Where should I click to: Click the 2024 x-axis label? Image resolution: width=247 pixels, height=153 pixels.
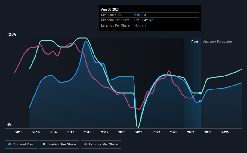tap(191, 132)
